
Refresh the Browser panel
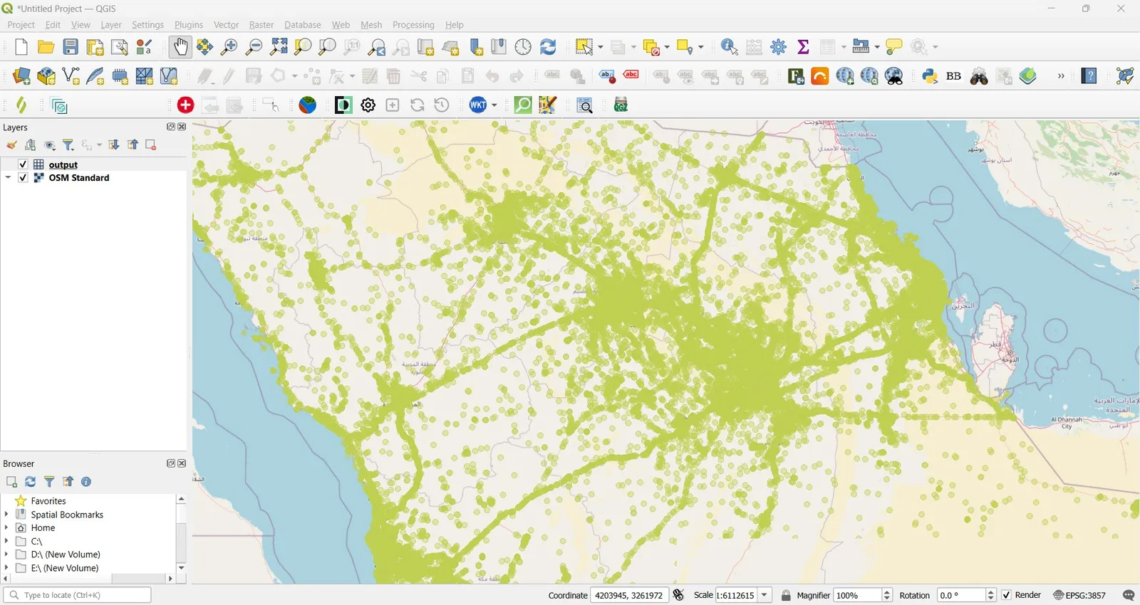tap(31, 482)
